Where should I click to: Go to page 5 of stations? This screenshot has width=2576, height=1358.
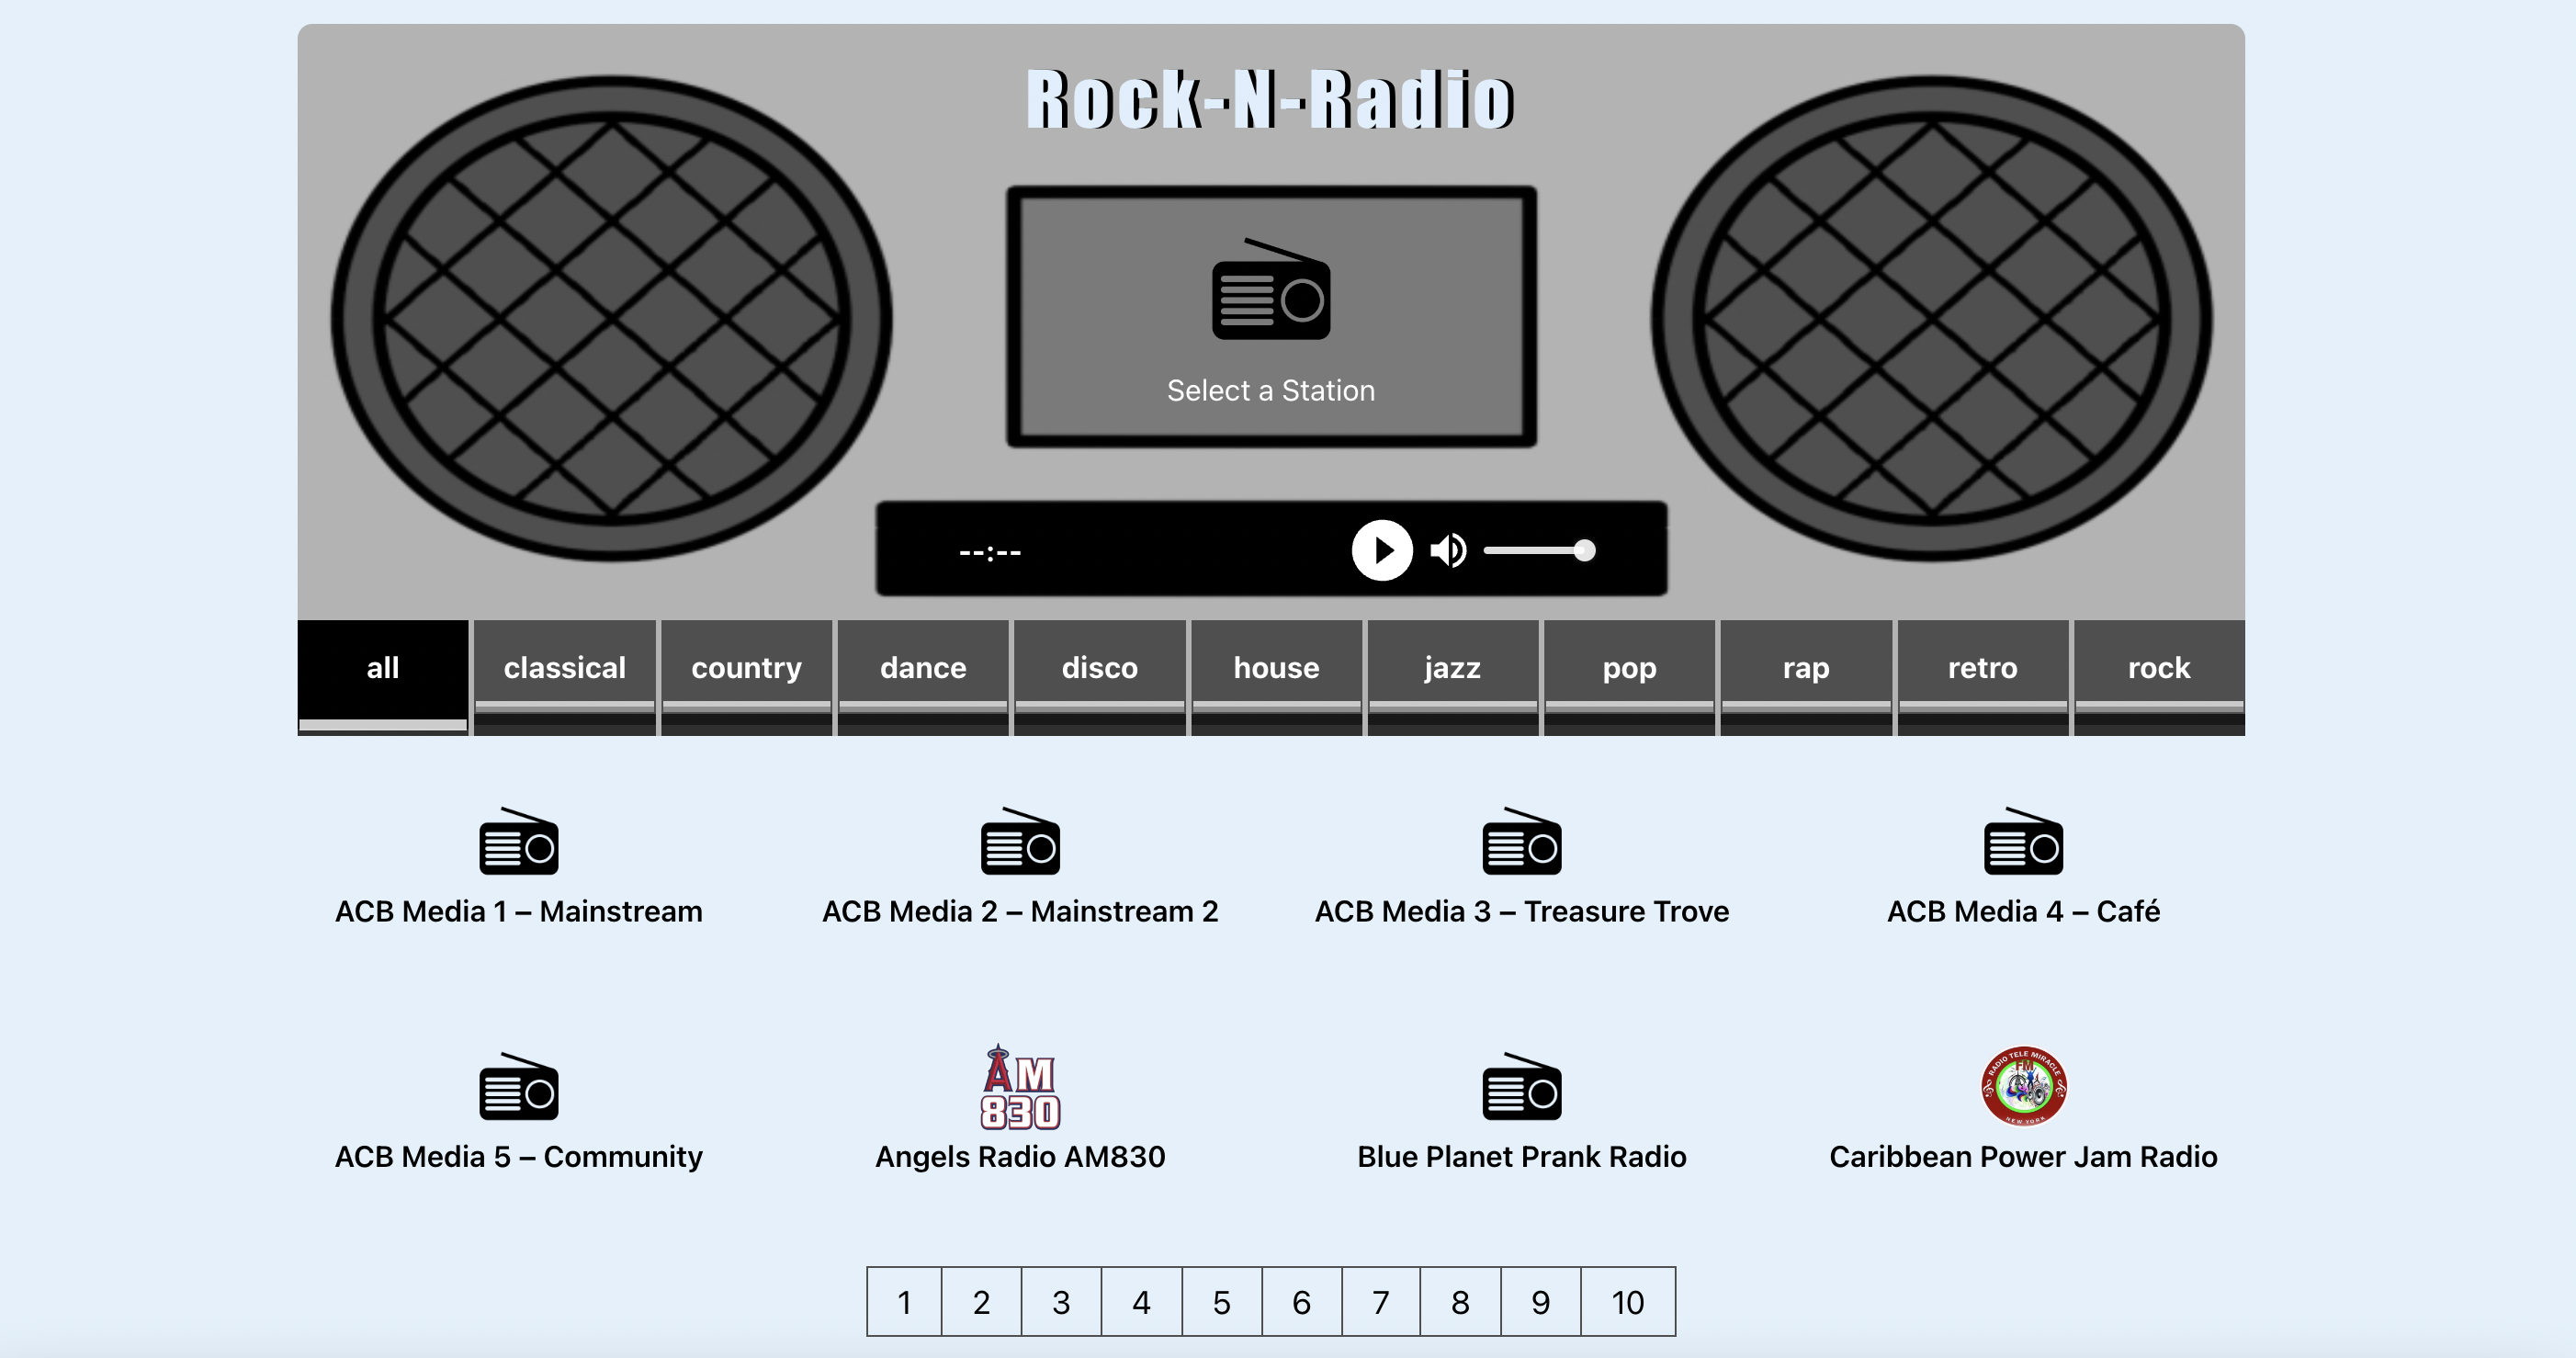pos(1220,1302)
